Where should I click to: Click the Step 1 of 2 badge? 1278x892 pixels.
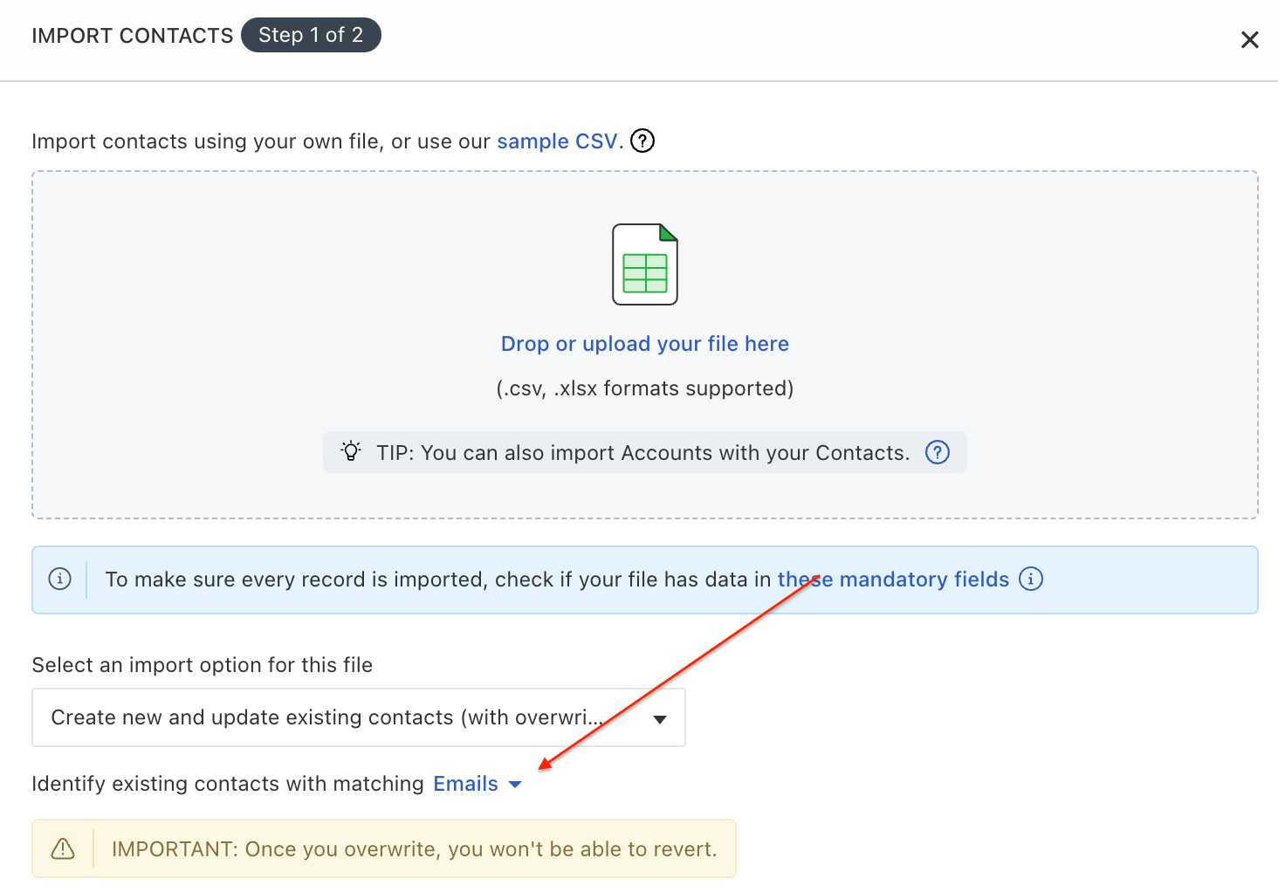[x=311, y=35]
